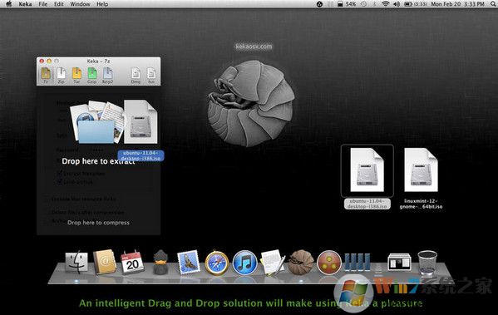Click the Wi-Fi status icon
498x315 pixels.
[386, 4]
